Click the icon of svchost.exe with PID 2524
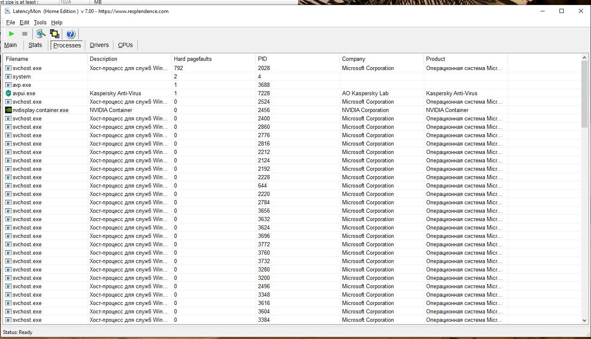 point(8,102)
